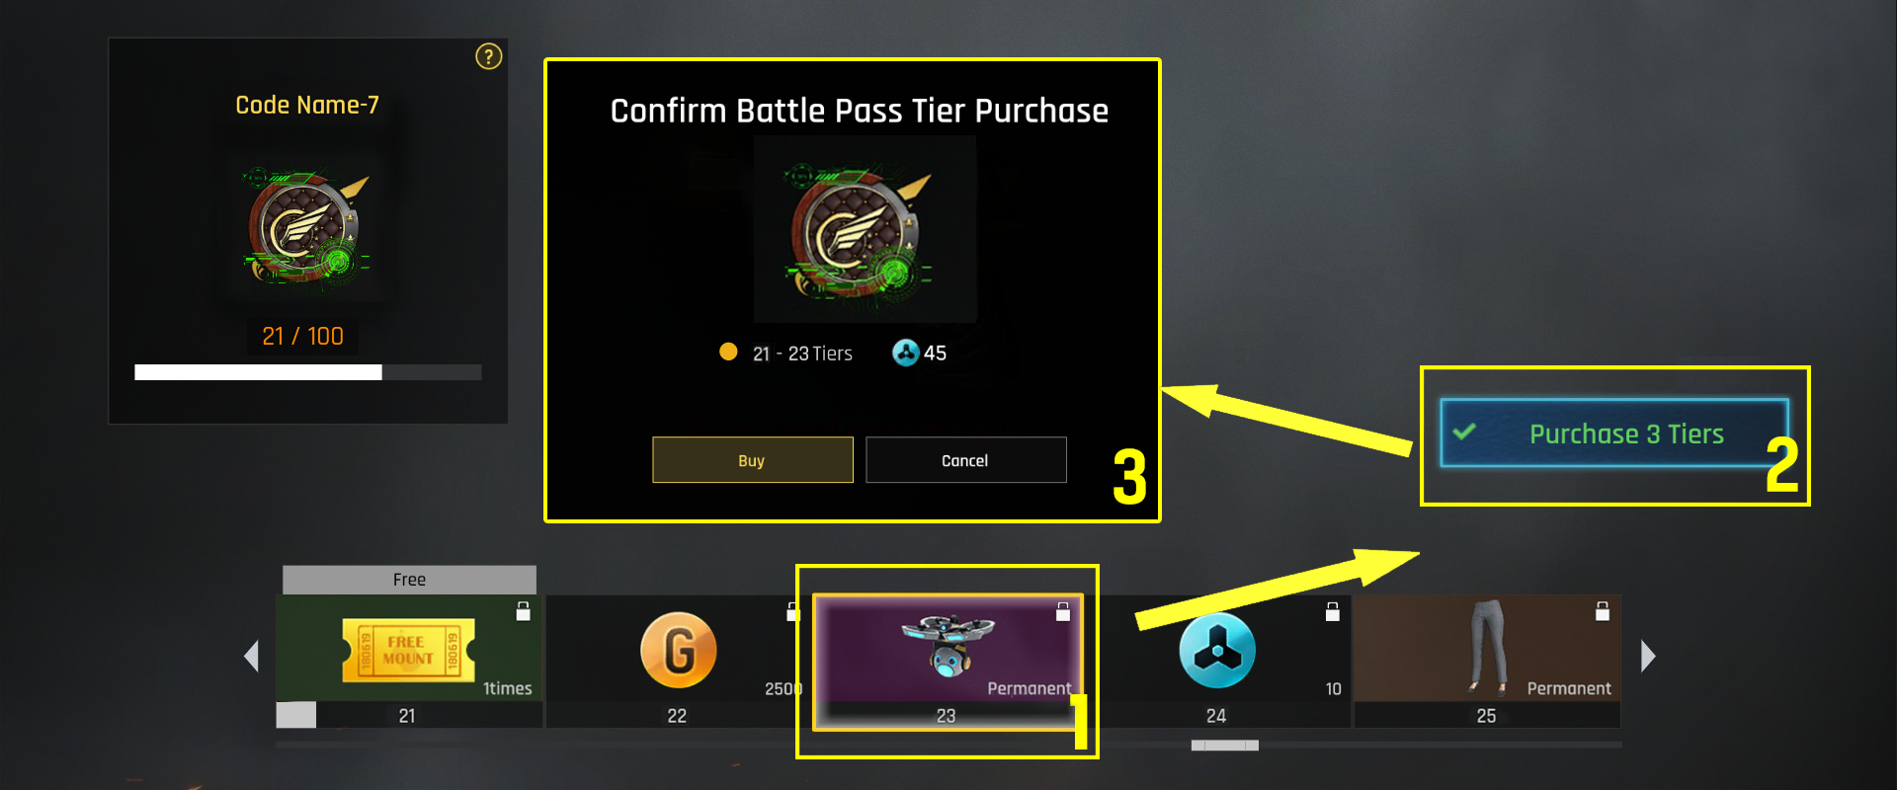Click the orange dot beside 21 - 23 Tiers

coord(728,352)
